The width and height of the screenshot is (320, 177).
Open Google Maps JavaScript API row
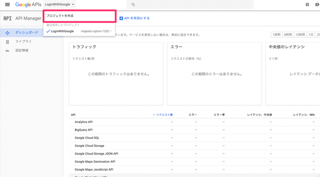(194, 170)
